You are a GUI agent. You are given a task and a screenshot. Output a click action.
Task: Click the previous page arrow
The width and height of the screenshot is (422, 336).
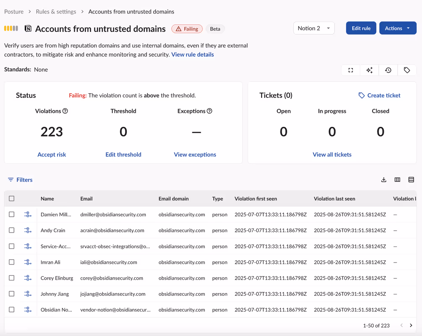pos(401,325)
